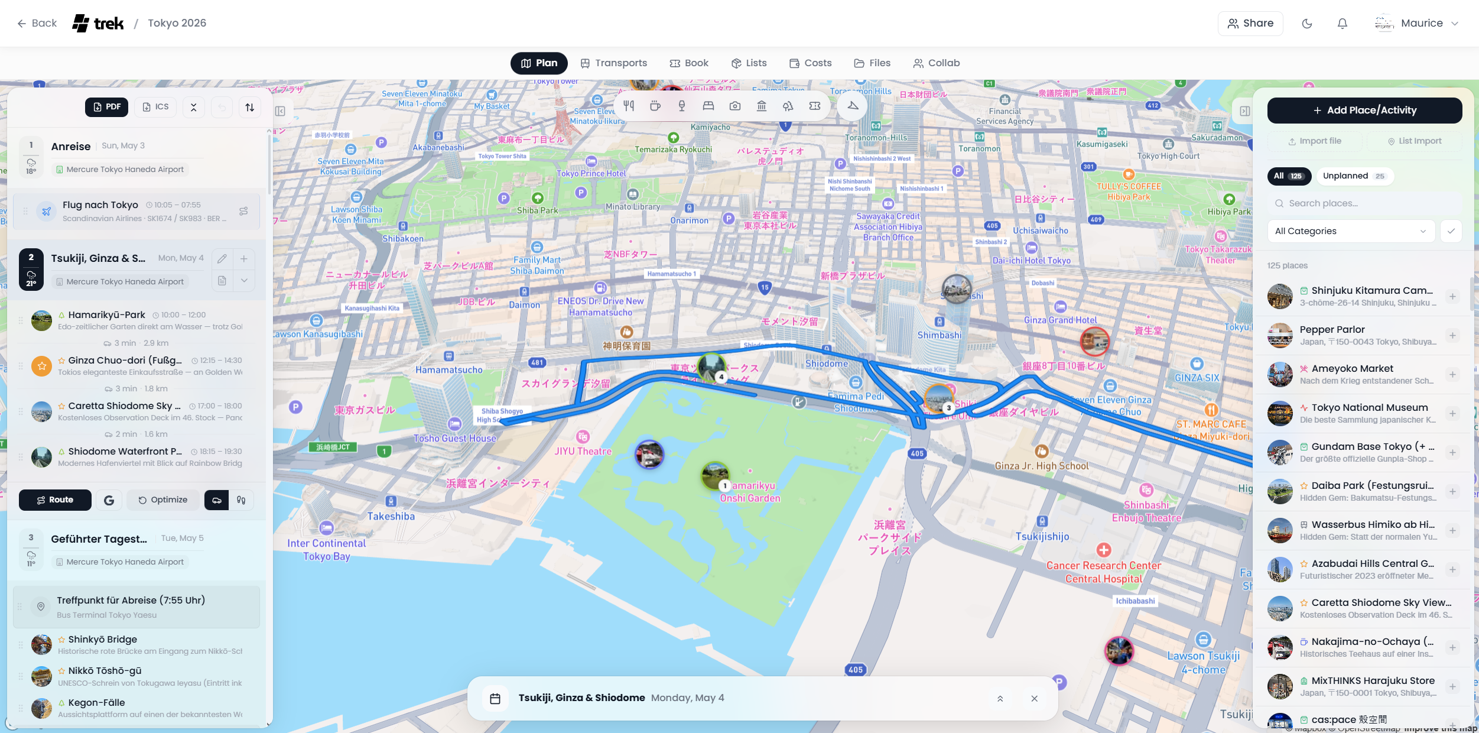Add Tokyo National Museum to the day
Viewport: 1479px width, 733px height.
(1452, 414)
